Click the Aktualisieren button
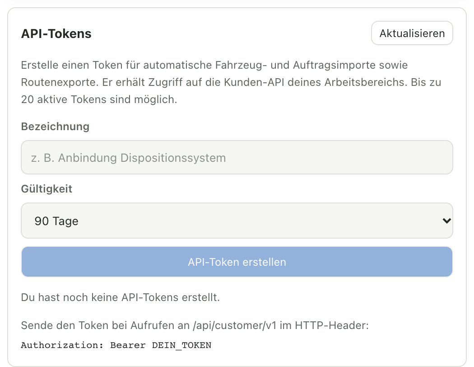 (x=412, y=33)
